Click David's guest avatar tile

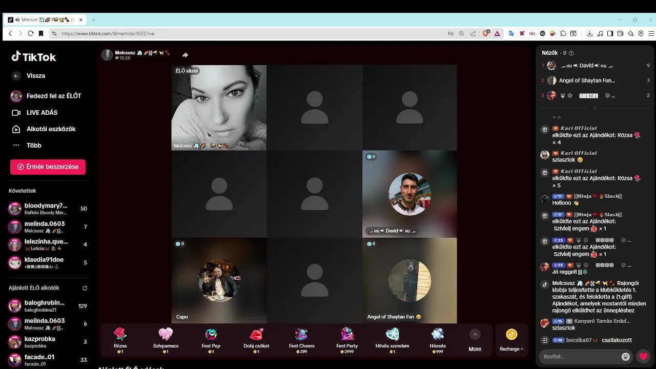point(409,194)
